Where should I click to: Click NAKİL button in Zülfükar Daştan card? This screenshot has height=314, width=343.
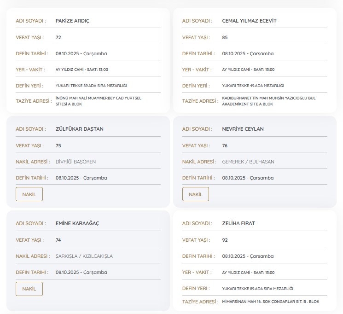pyautogui.click(x=29, y=194)
